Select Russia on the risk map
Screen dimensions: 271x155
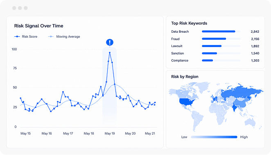240,92
